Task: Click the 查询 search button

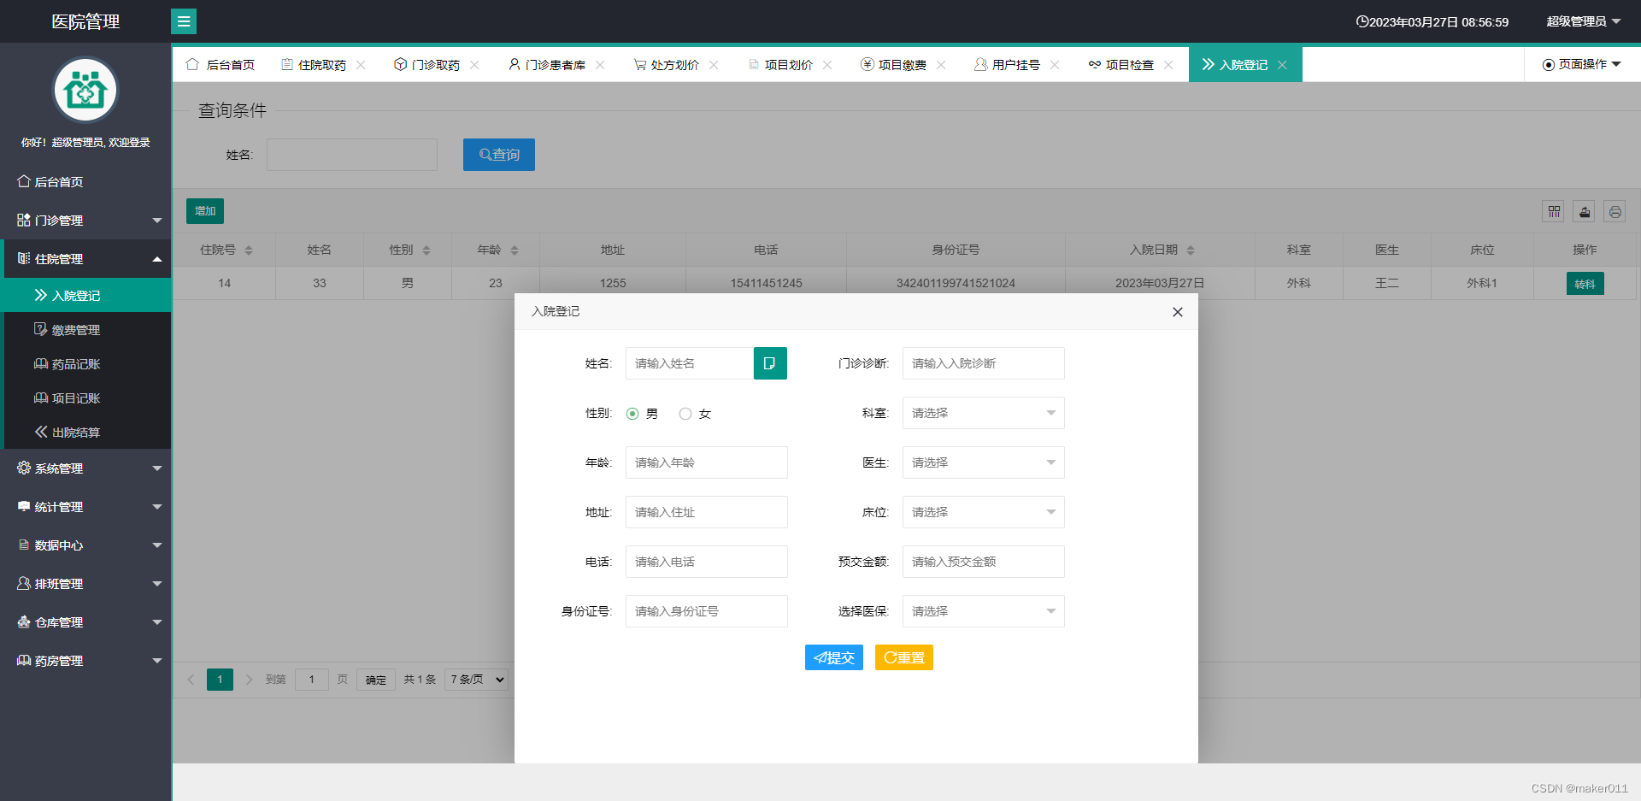Action: 499,155
